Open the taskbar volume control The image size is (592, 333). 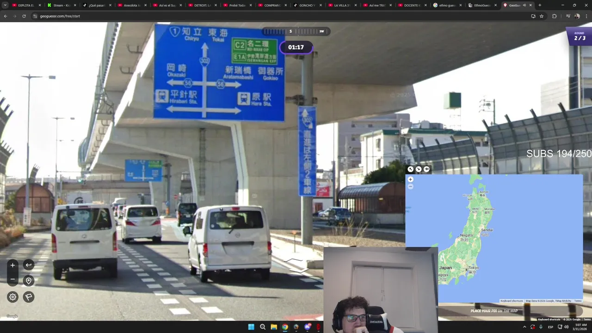tap(567, 327)
